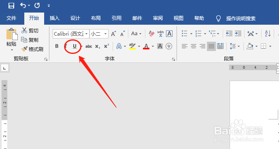Click the clear all formatting eraser icon
The image size is (279, 149).
pos(151,34)
